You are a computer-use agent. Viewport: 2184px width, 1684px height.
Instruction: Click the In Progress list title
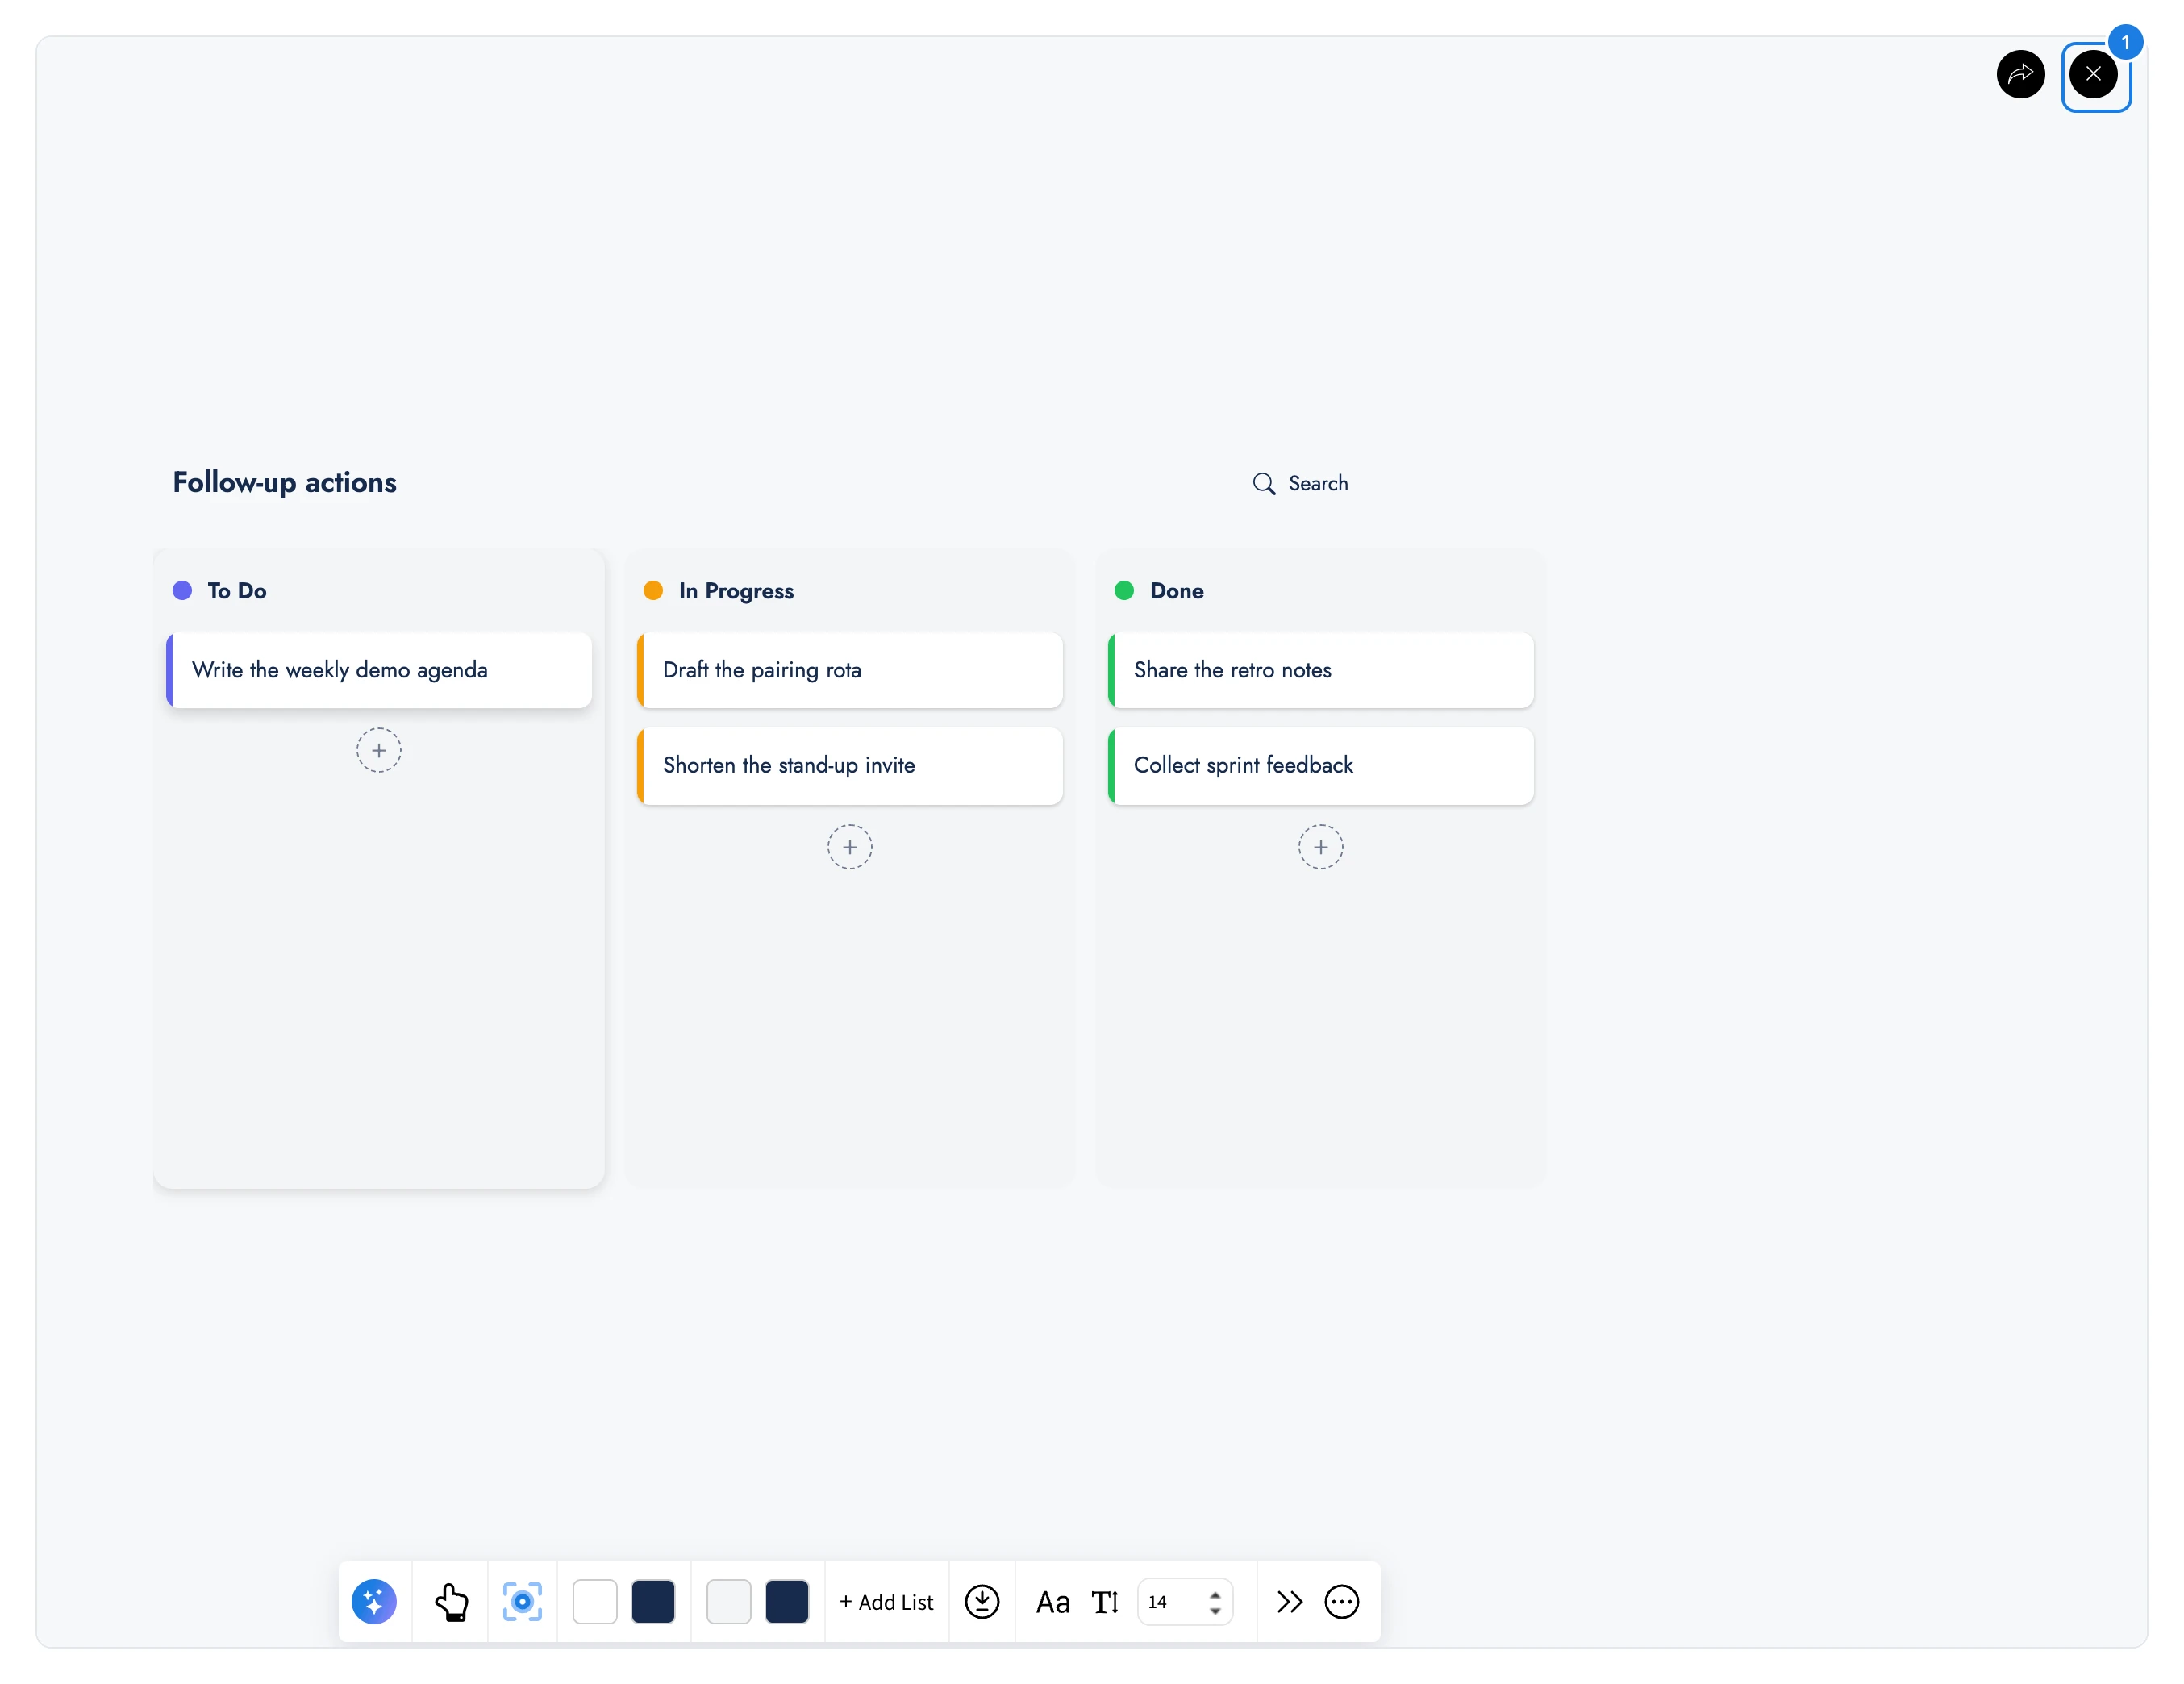736,591
